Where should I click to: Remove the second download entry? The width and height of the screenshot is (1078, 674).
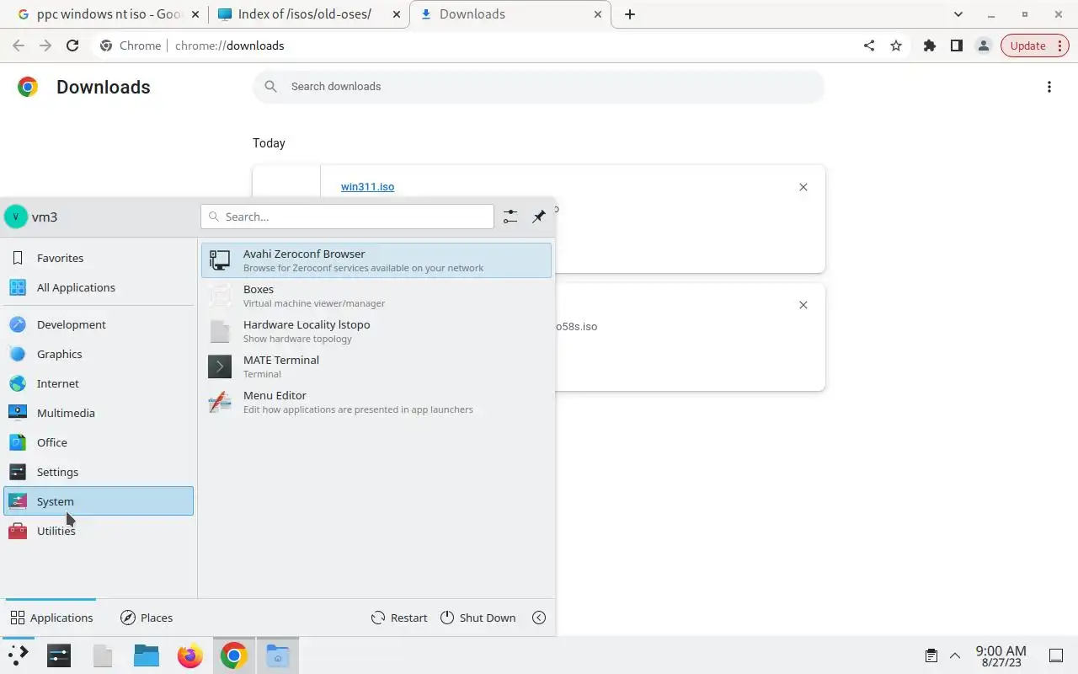[x=803, y=305]
